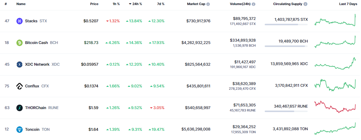Viewport: 361px width, 140px height.
Task: Open the Stacks STX coin page
Action: tap(36, 21)
